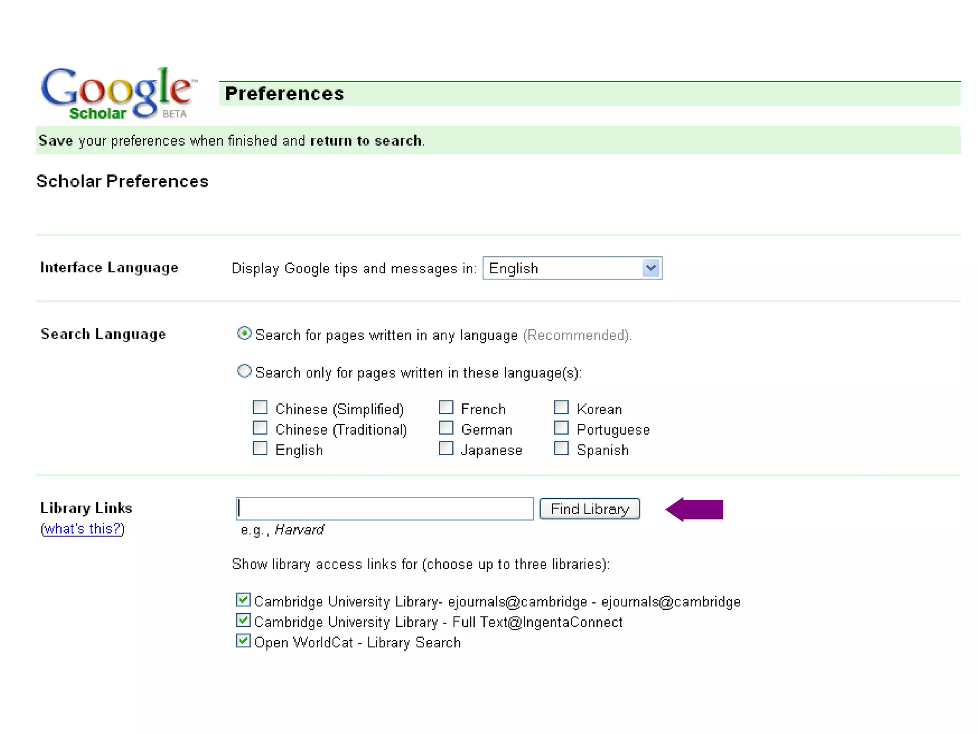Enable the Chinese (Simplified) checkbox
This screenshot has width=978, height=734.
[x=260, y=408]
